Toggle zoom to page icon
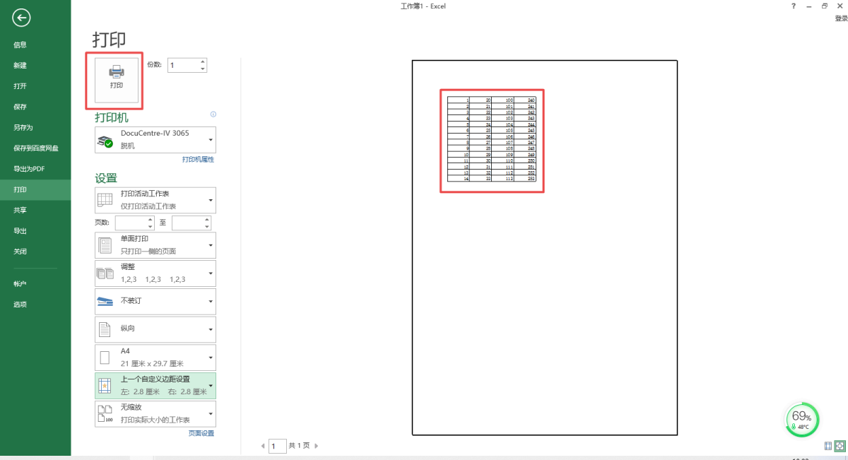The height and width of the screenshot is (460, 848). click(x=840, y=446)
